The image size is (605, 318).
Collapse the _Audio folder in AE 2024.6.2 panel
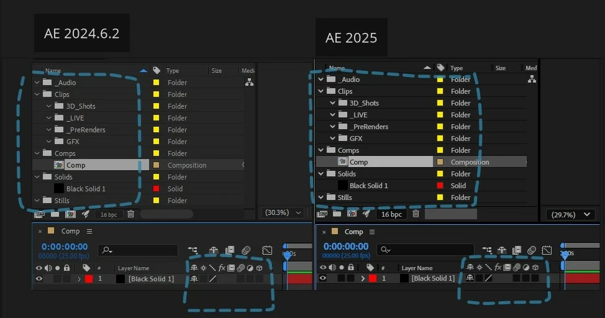point(37,83)
